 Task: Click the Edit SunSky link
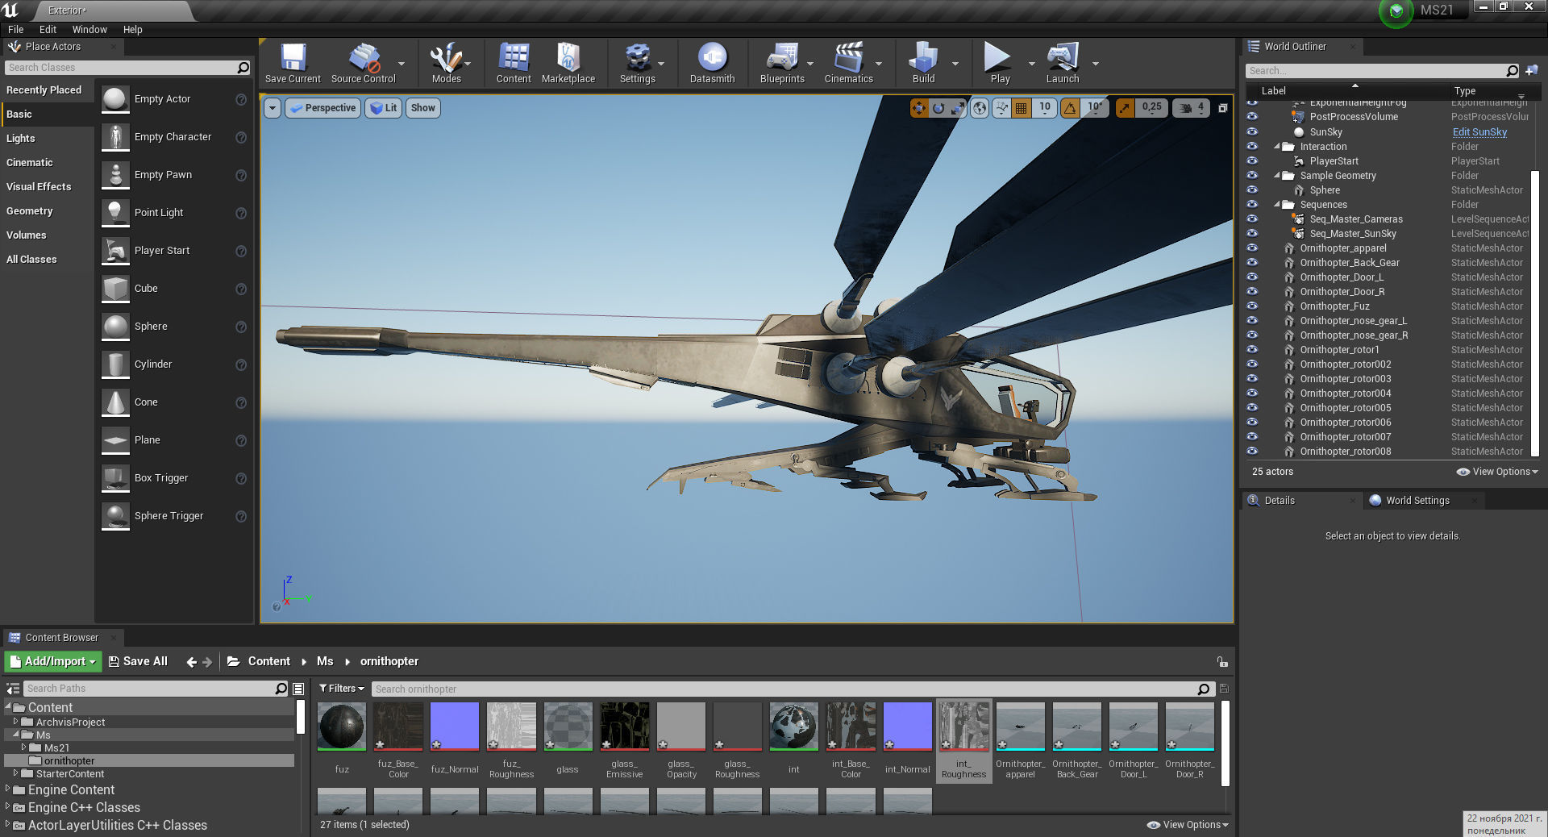coord(1479,132)
